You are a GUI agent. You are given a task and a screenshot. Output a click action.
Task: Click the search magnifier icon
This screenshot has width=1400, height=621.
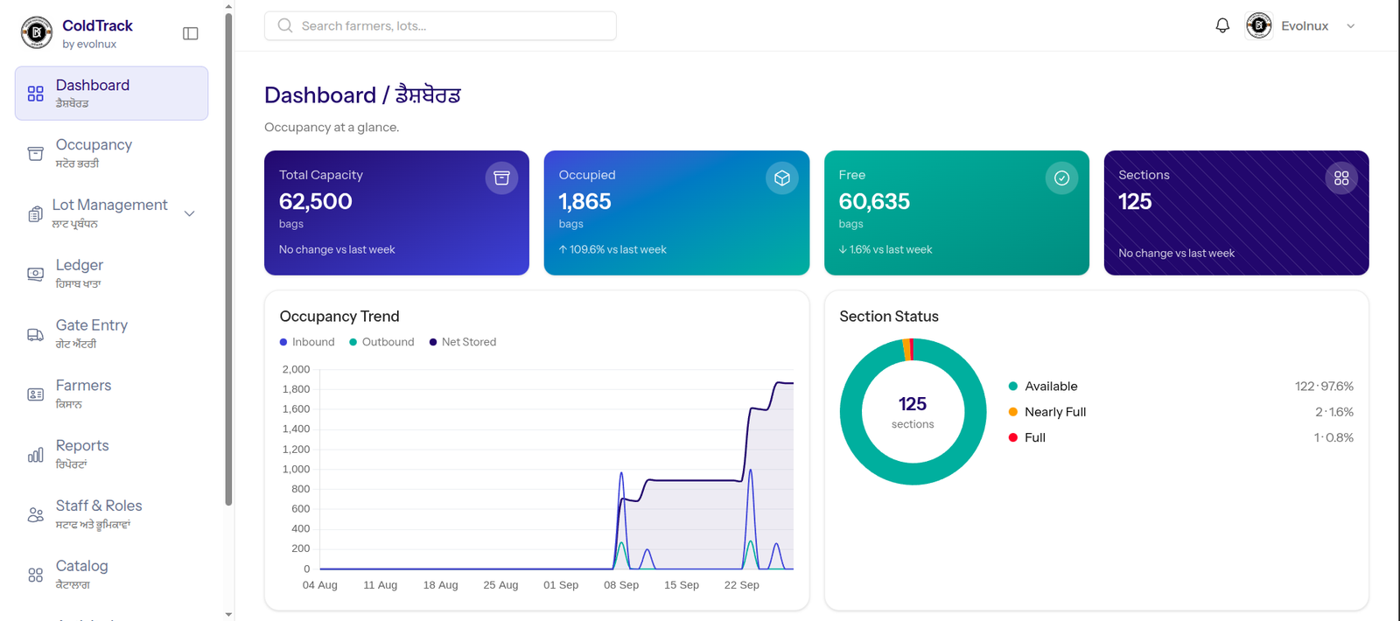(x=285, y=25)
